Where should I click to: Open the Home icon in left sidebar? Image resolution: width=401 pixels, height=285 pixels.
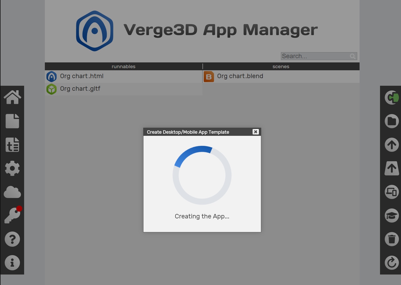[x=12, y=97]
